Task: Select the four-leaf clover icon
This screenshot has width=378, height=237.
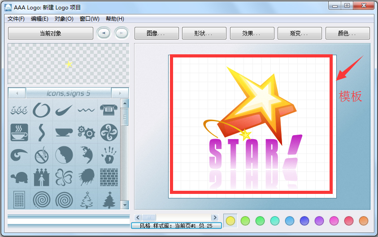Action: pyautogui.click(x=64, y=177)
